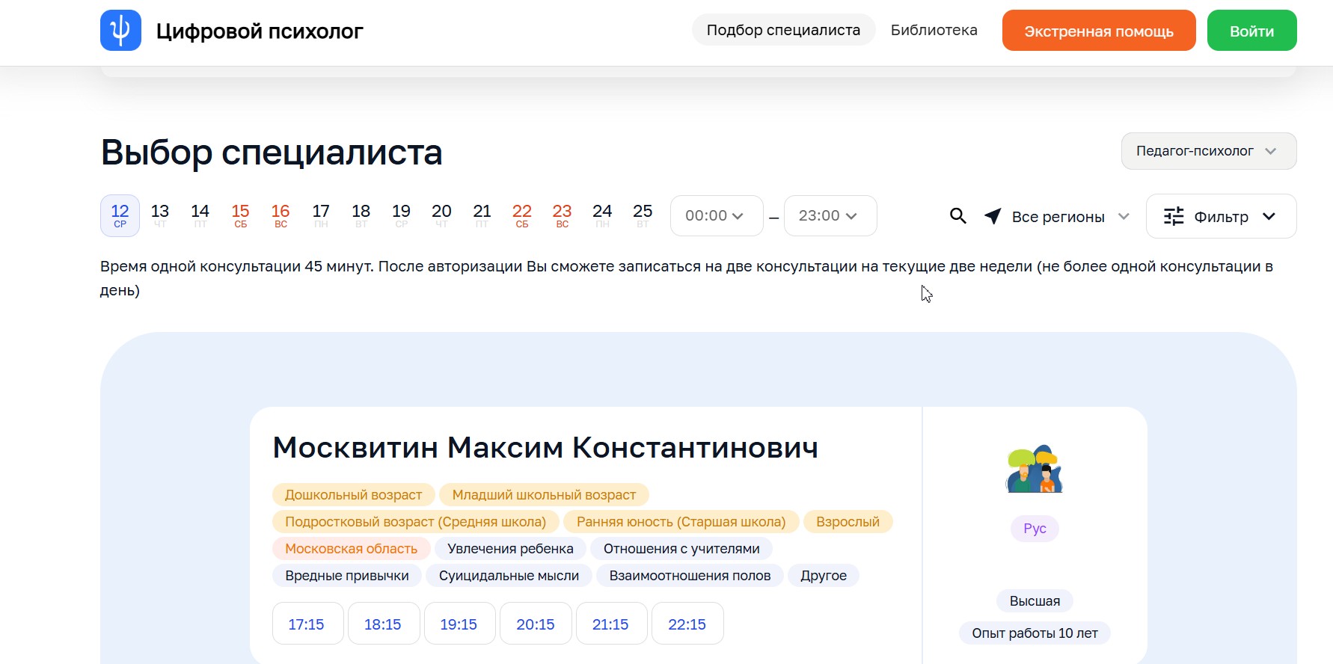Click the Цифровой психолог site title
The image size is (1333, 664).
click(260, 31)
